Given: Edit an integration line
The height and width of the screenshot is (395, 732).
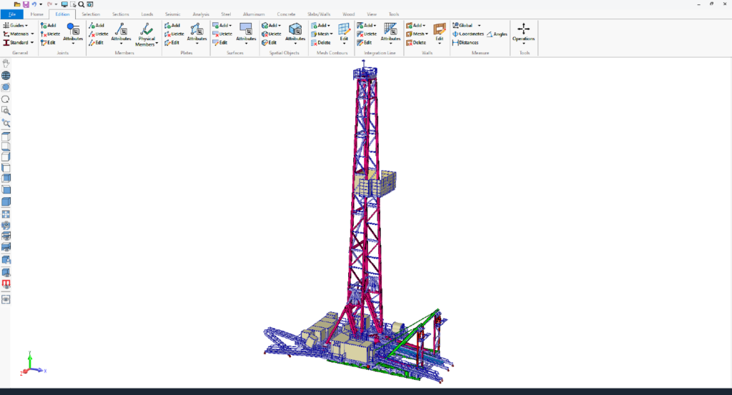Looking at the screenshot, I should [x=364, y=42].
